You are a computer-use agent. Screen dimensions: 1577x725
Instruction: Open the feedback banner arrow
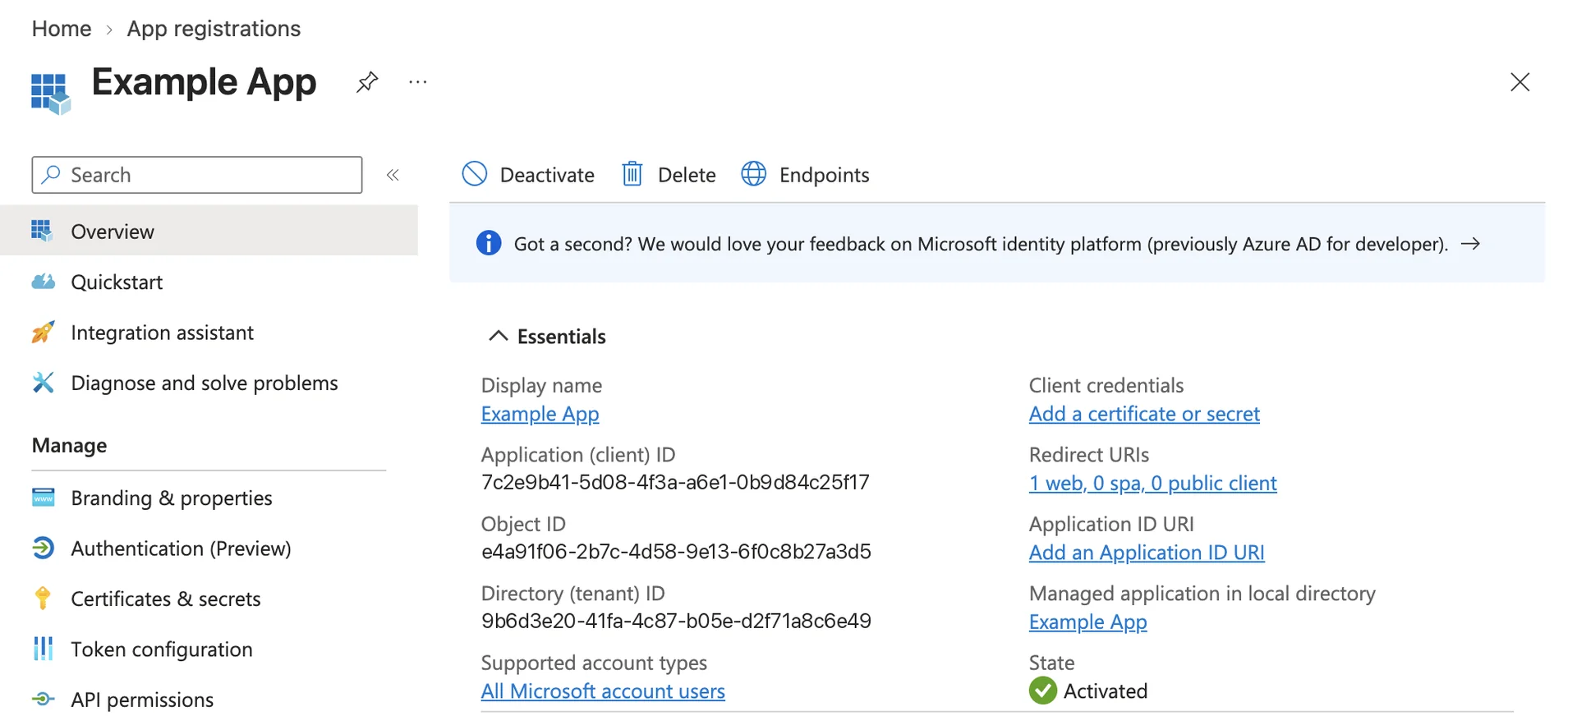click(1470, 244)
